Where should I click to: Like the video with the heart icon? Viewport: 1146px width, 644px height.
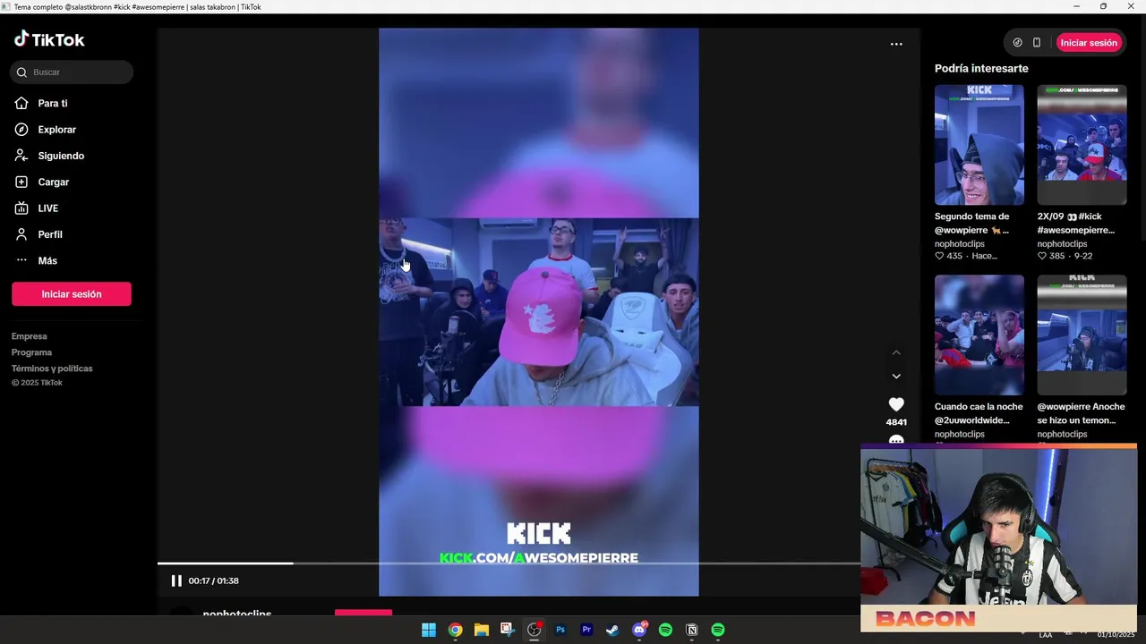tap(896, 404)
